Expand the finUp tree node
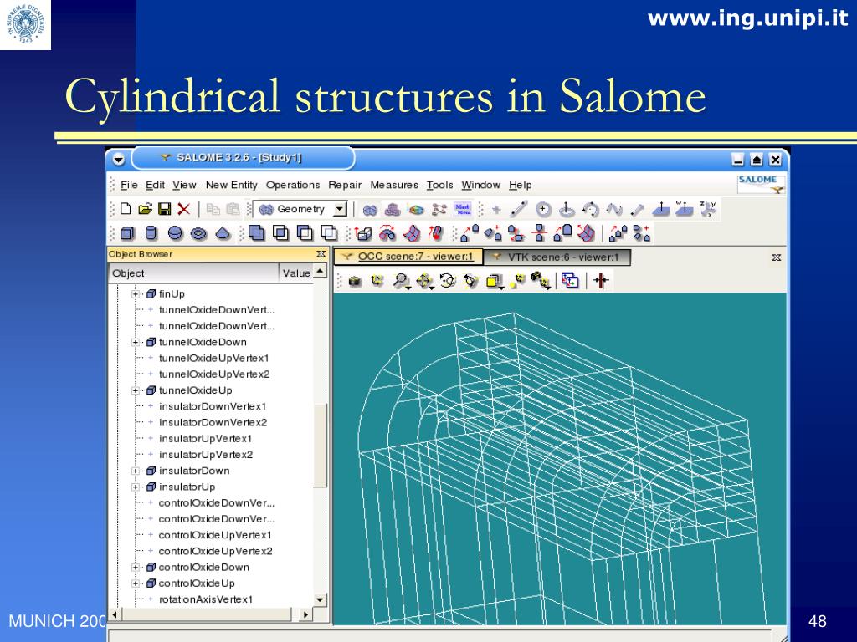This screenshot has width=857, height=642. tap(136, 294)
